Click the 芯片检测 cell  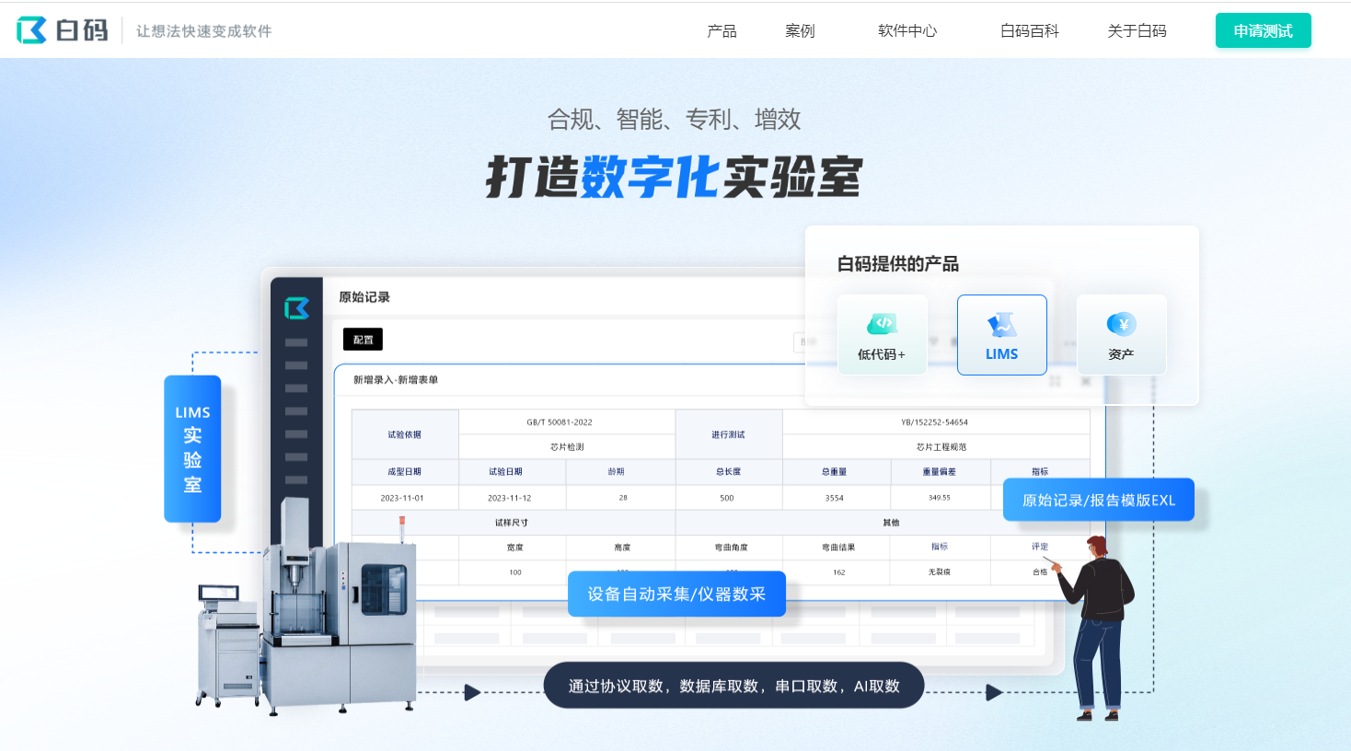[567, 447]
